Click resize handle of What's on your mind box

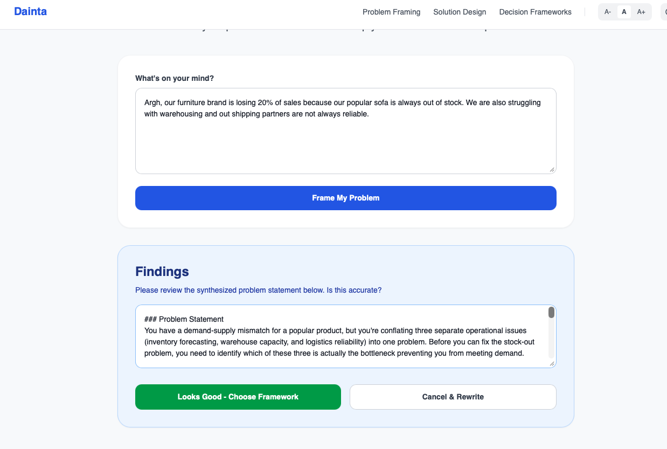point(552,169)
